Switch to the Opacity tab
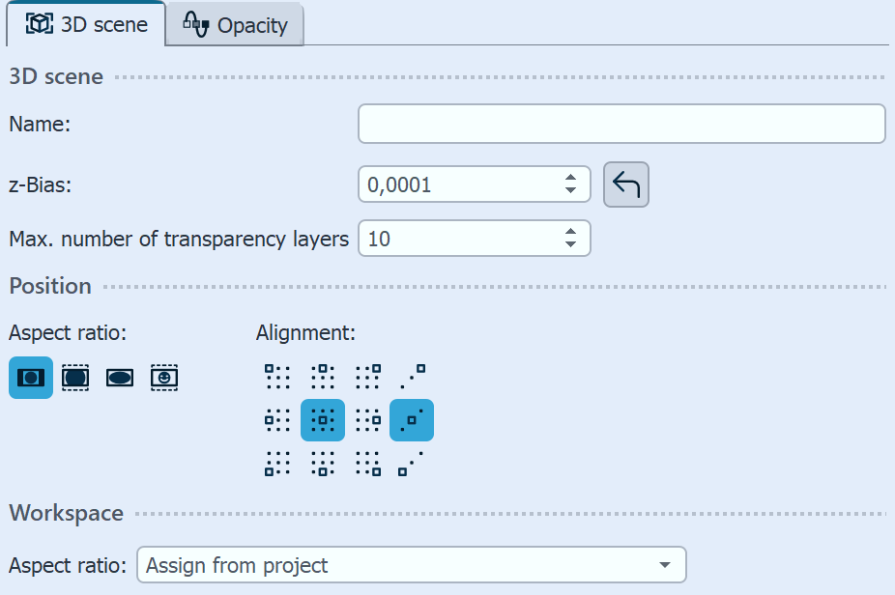The height and width of the screenshot is (595, 895). click(236, 25)
